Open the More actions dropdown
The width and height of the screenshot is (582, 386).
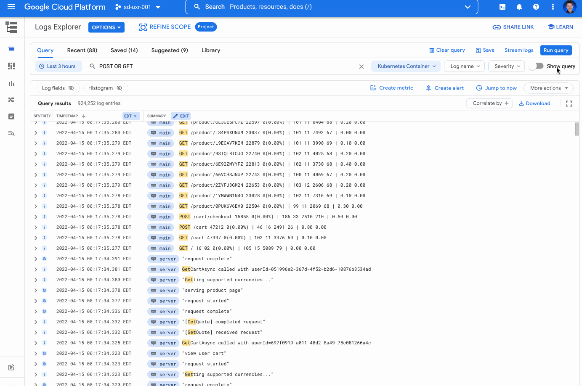click(548, 88)
